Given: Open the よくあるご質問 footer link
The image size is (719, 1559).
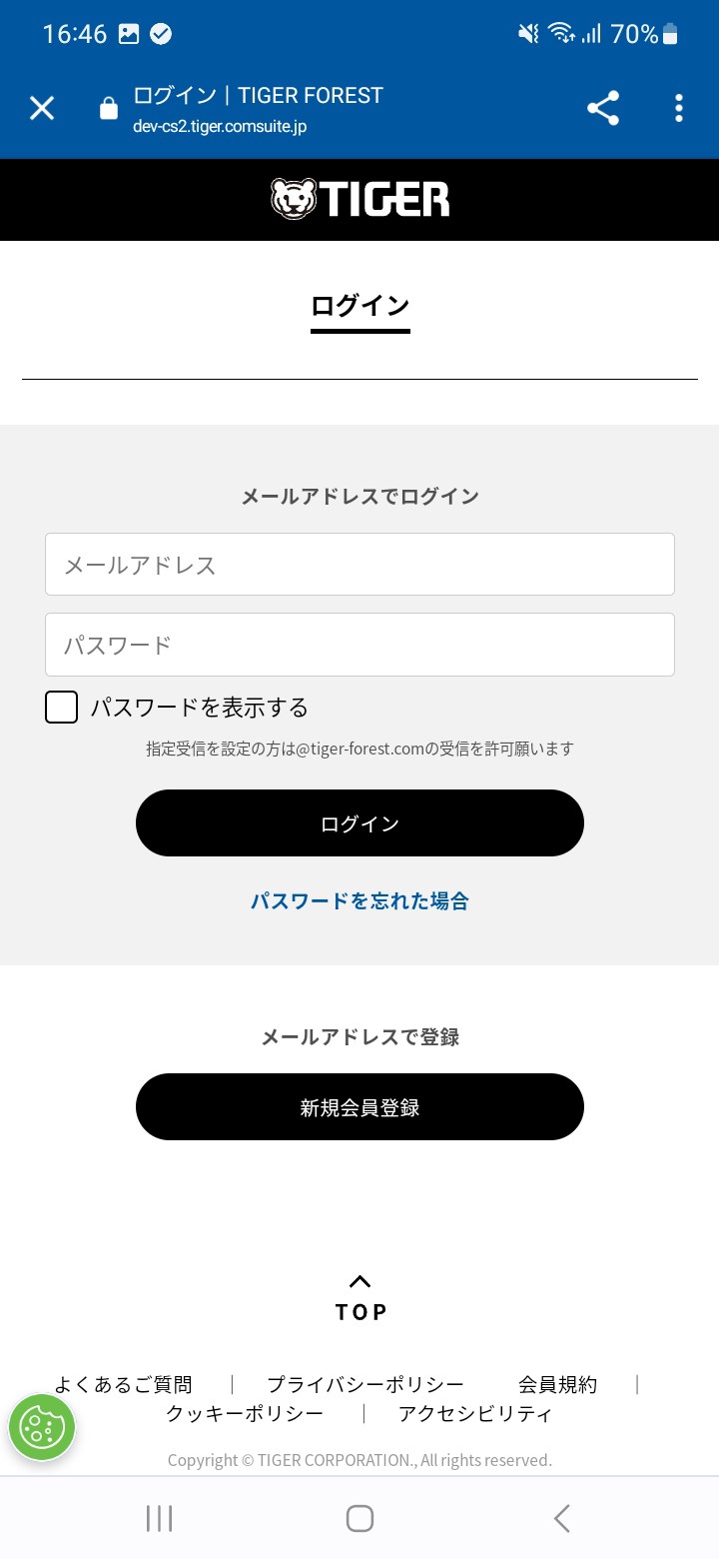Looking at the screenshot, I should (x=123, y=1384).
